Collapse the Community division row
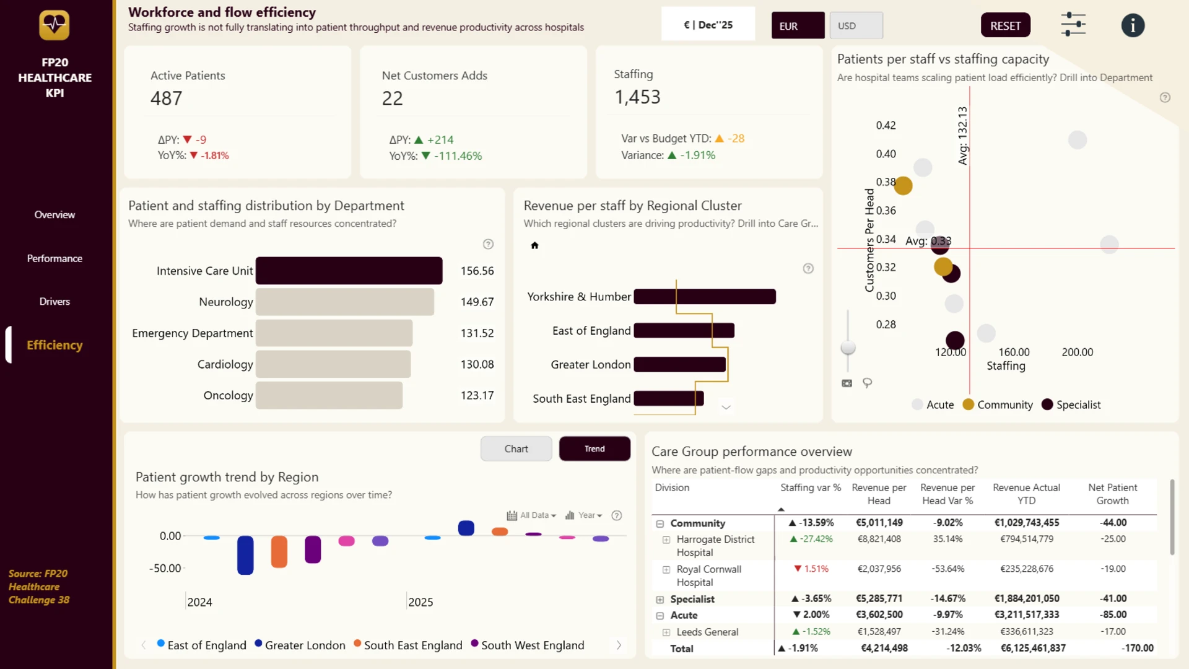The height and width of the screenshot is (669, 1189). (660, 523)
